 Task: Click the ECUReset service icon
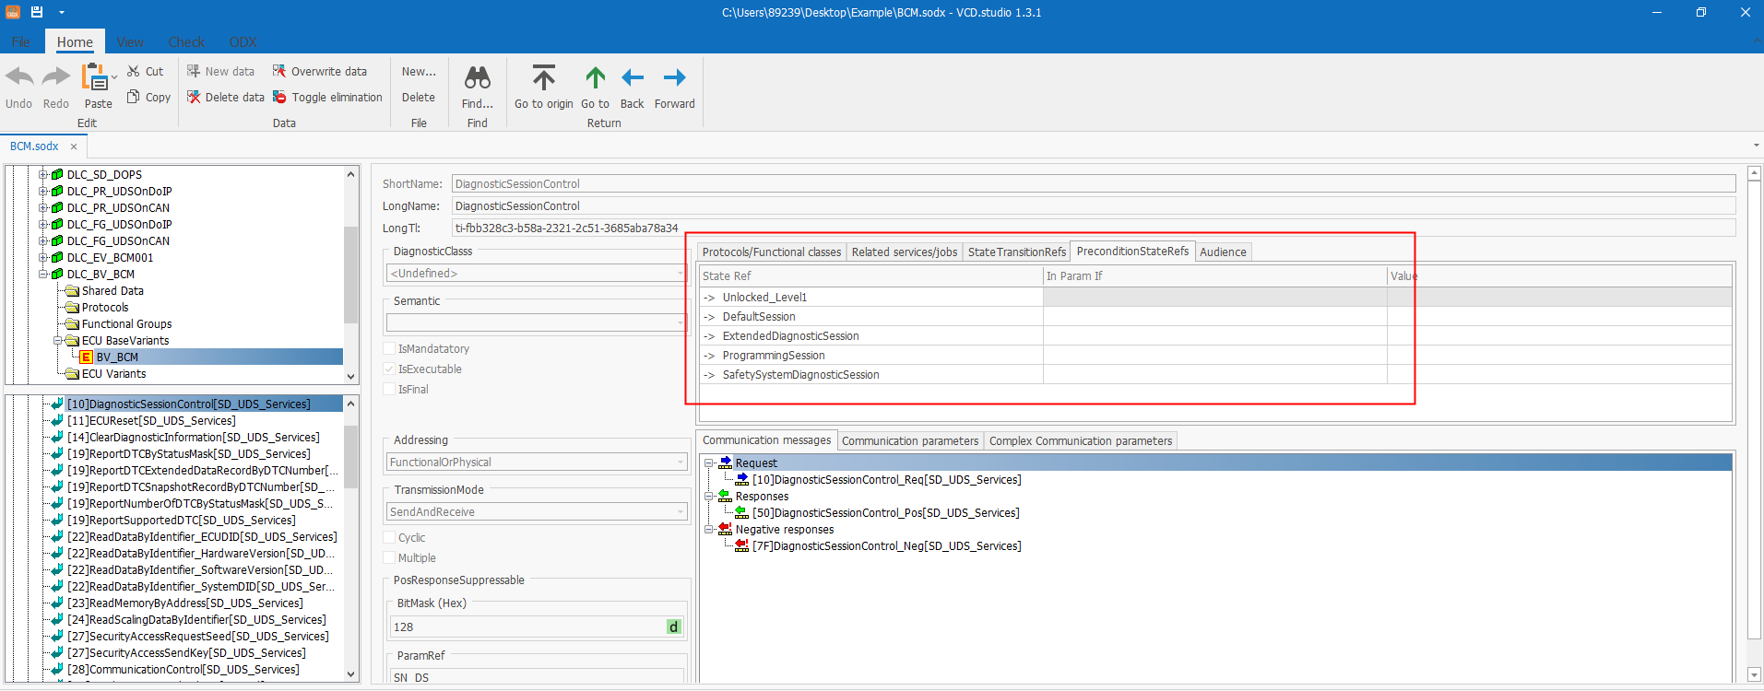[x=57, y=421]
